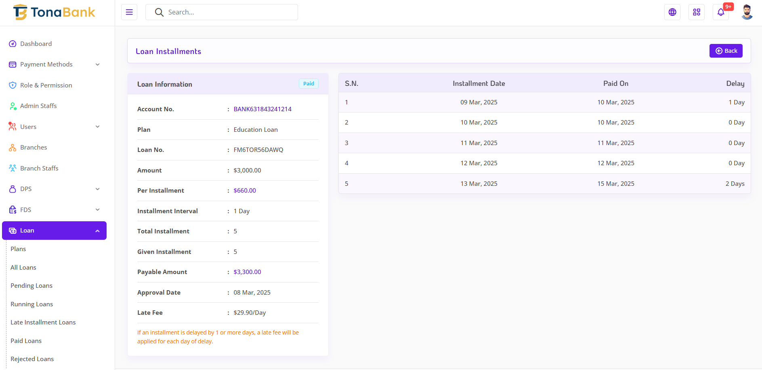This screenshot has height=370, width=762.
Task: Expand the FDS submenu
Action: [x=54, y=210]
